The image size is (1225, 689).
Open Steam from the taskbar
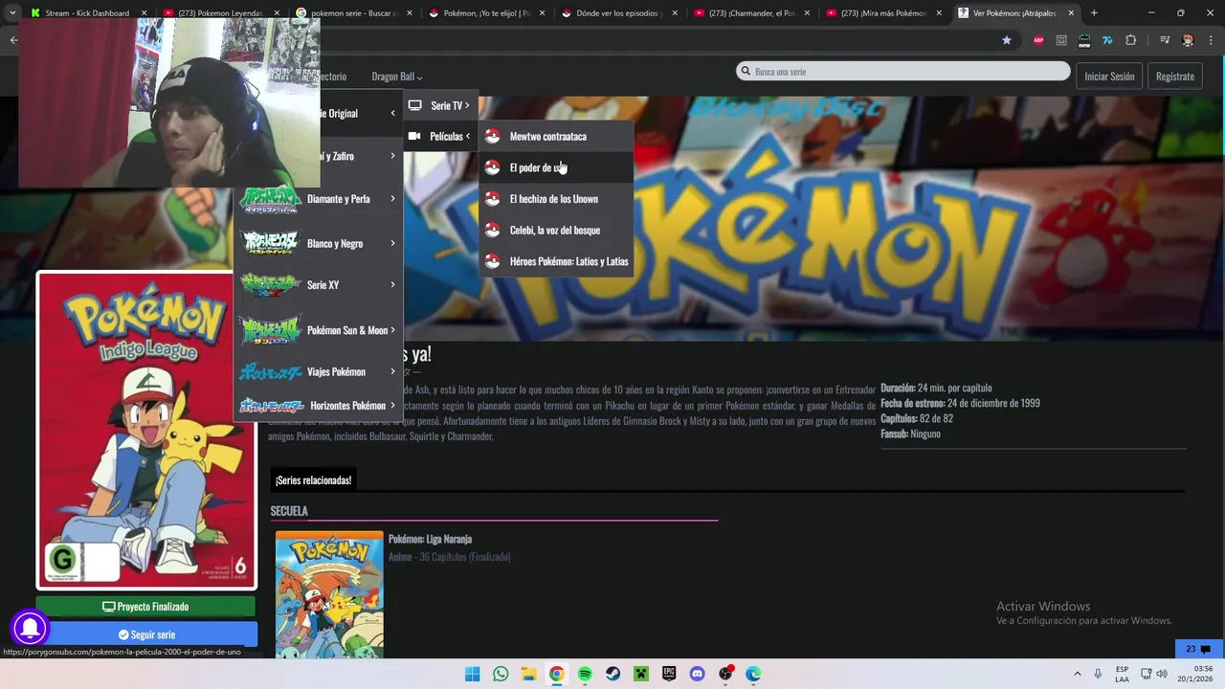tap(612, 674)
